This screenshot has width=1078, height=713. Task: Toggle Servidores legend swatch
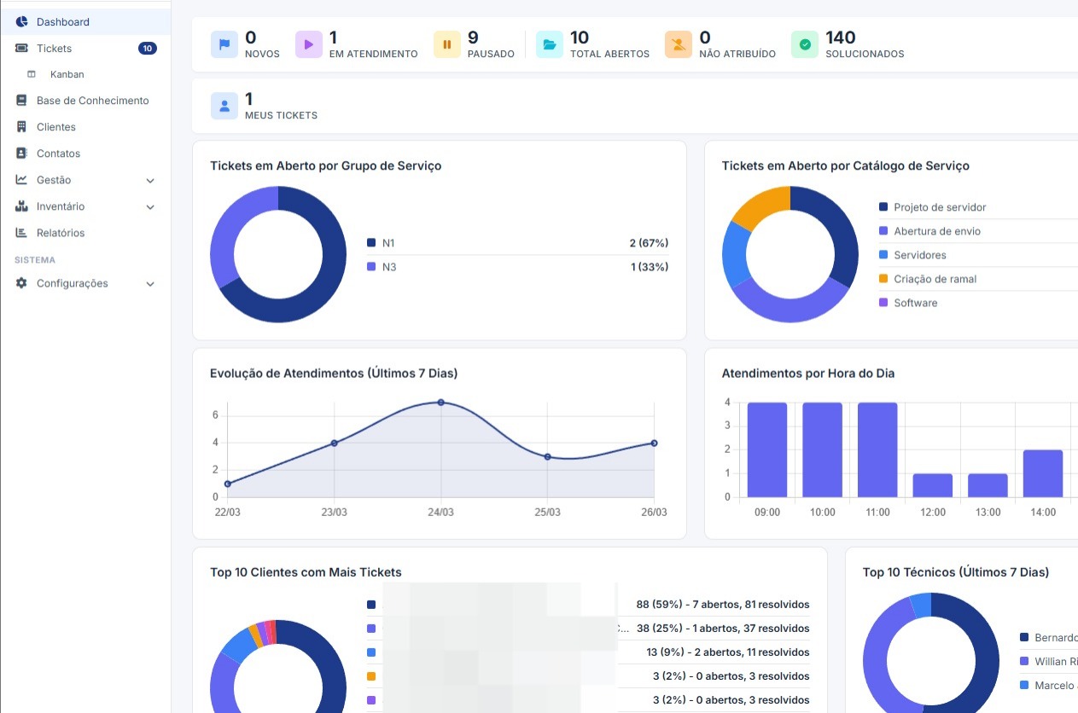(883, 255)
